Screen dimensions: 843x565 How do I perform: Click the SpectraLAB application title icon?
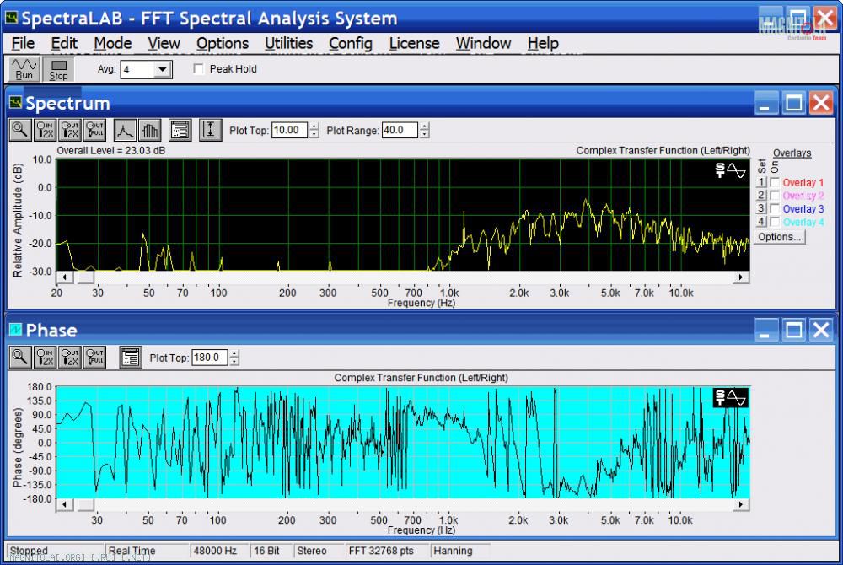[x=11, y=18]
